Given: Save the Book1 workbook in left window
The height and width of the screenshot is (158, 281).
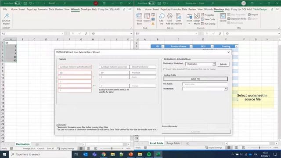Looking at the screenshot, I should pos(25,3).
